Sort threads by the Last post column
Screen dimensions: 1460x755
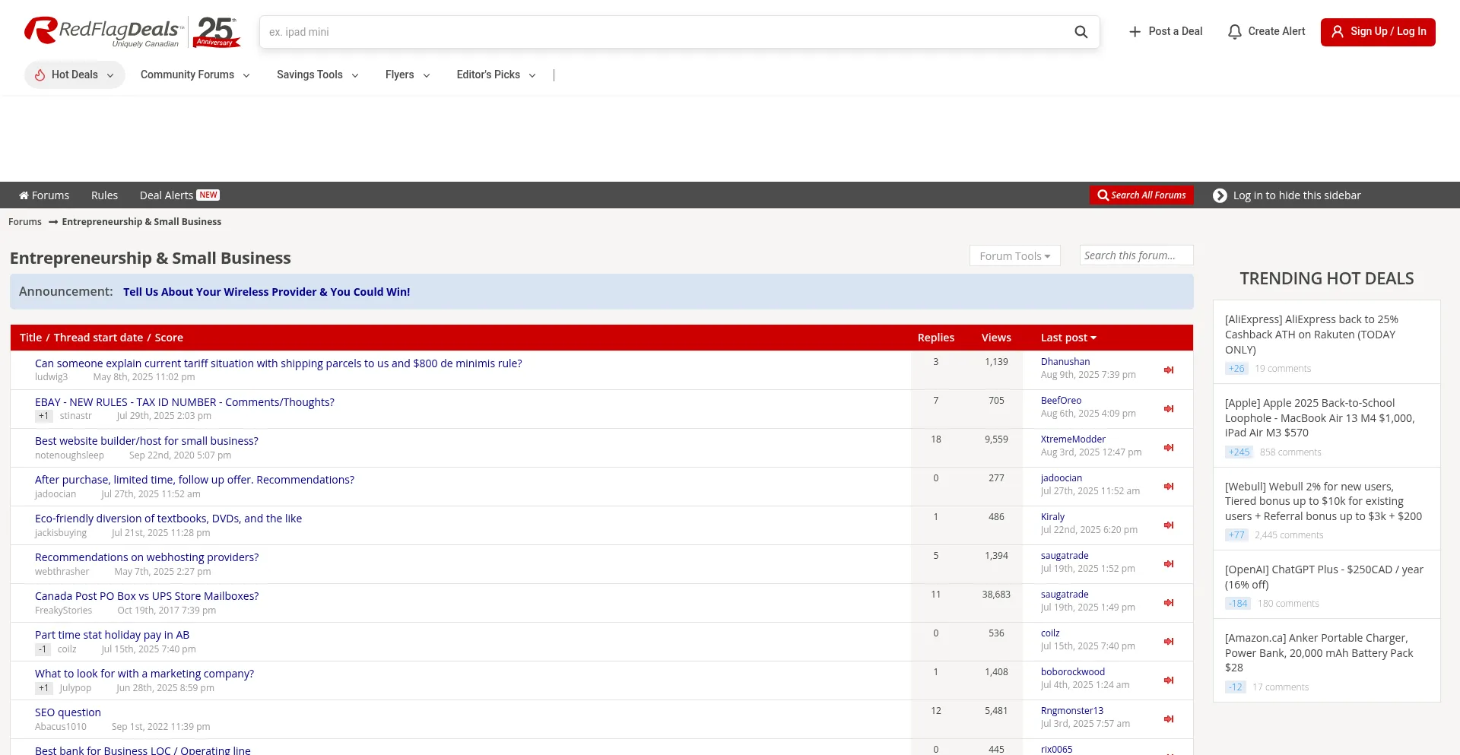(x=1068, y=338)
